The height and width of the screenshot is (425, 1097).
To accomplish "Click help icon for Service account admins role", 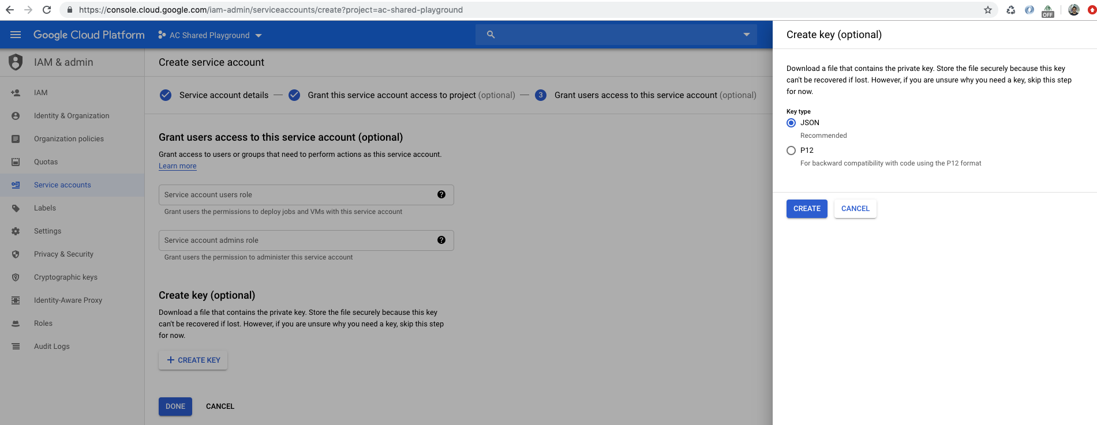I will point(441,240).
